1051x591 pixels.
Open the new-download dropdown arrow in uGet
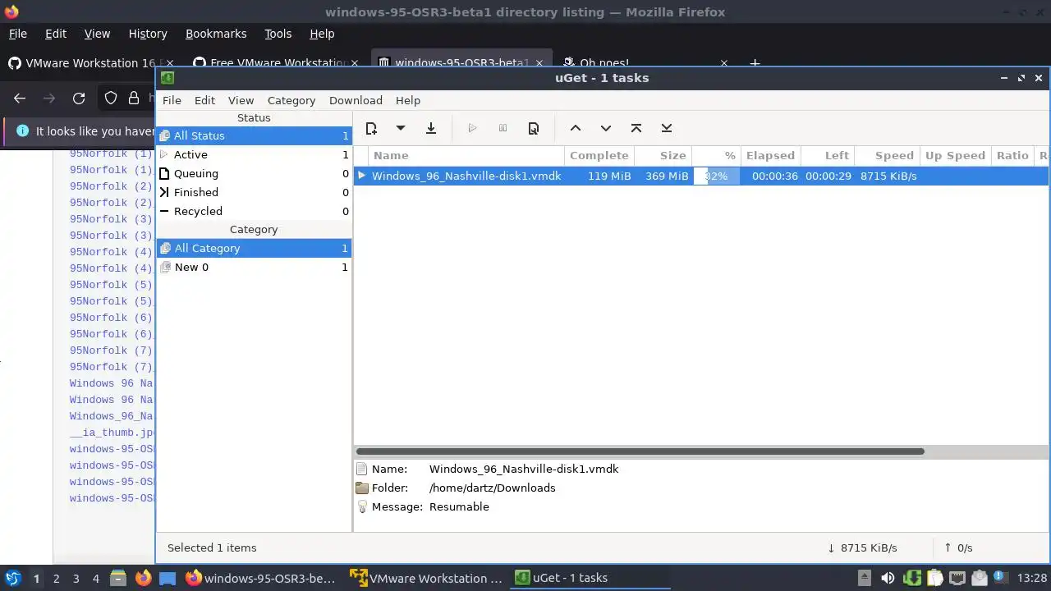tap(401, 128)
